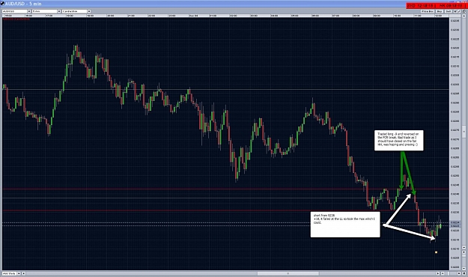The image size is (468, 277).
Task: Click the Price Box button
Action: point(428,11)
